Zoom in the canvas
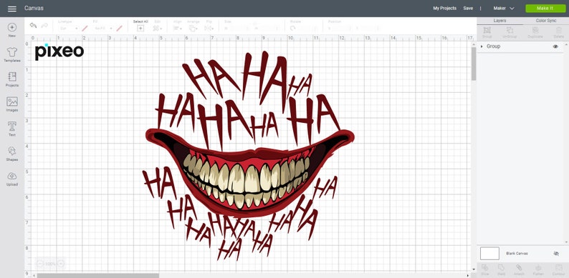 coord(61,264)
